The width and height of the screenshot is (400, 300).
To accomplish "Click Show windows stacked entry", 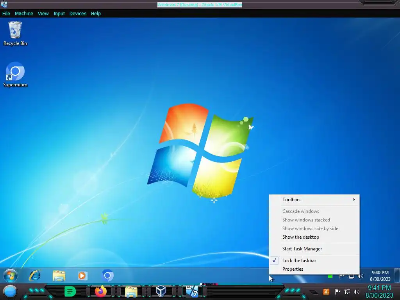I will [314, 220].
